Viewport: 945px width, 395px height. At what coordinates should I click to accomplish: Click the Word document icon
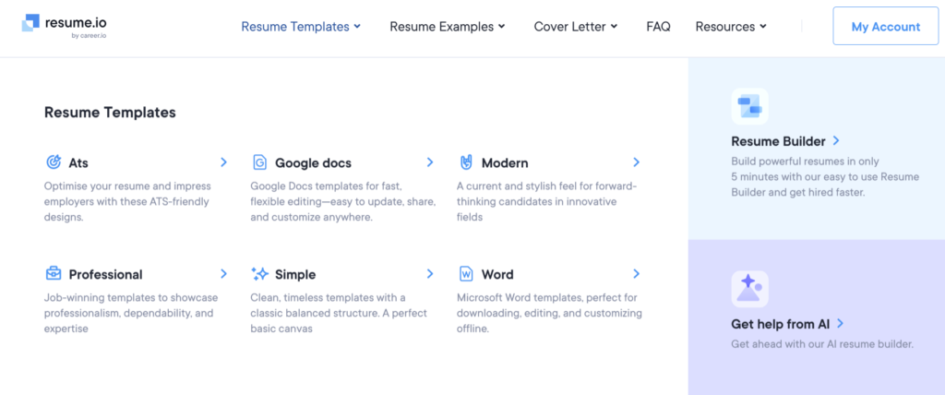point(466,274)
